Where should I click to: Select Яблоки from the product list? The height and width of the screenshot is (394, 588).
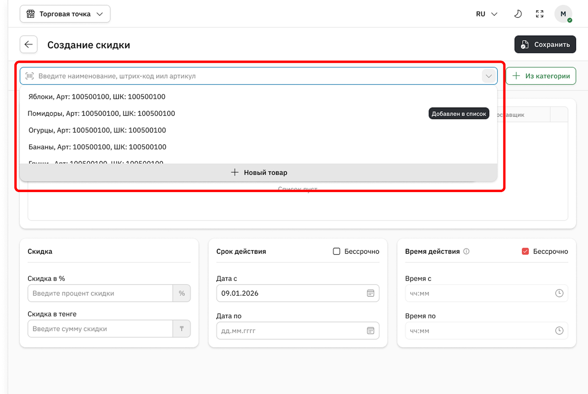click(97, 97)
